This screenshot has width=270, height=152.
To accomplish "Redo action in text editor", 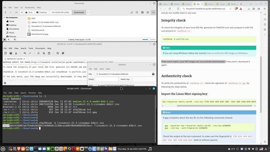I will [30, 53].
